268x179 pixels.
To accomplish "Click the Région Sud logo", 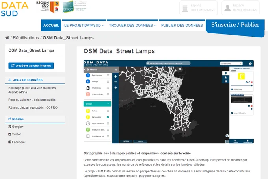I will coord(48,7).
